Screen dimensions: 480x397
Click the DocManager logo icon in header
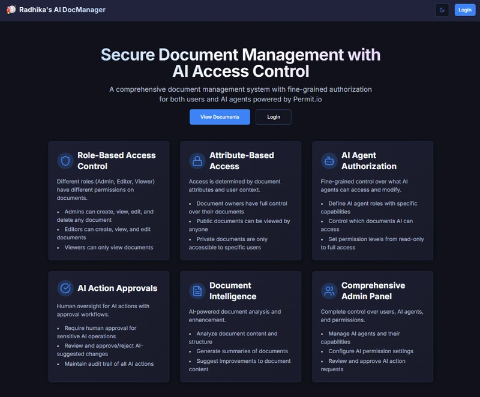pyautogui.click(x=11, y=10)
